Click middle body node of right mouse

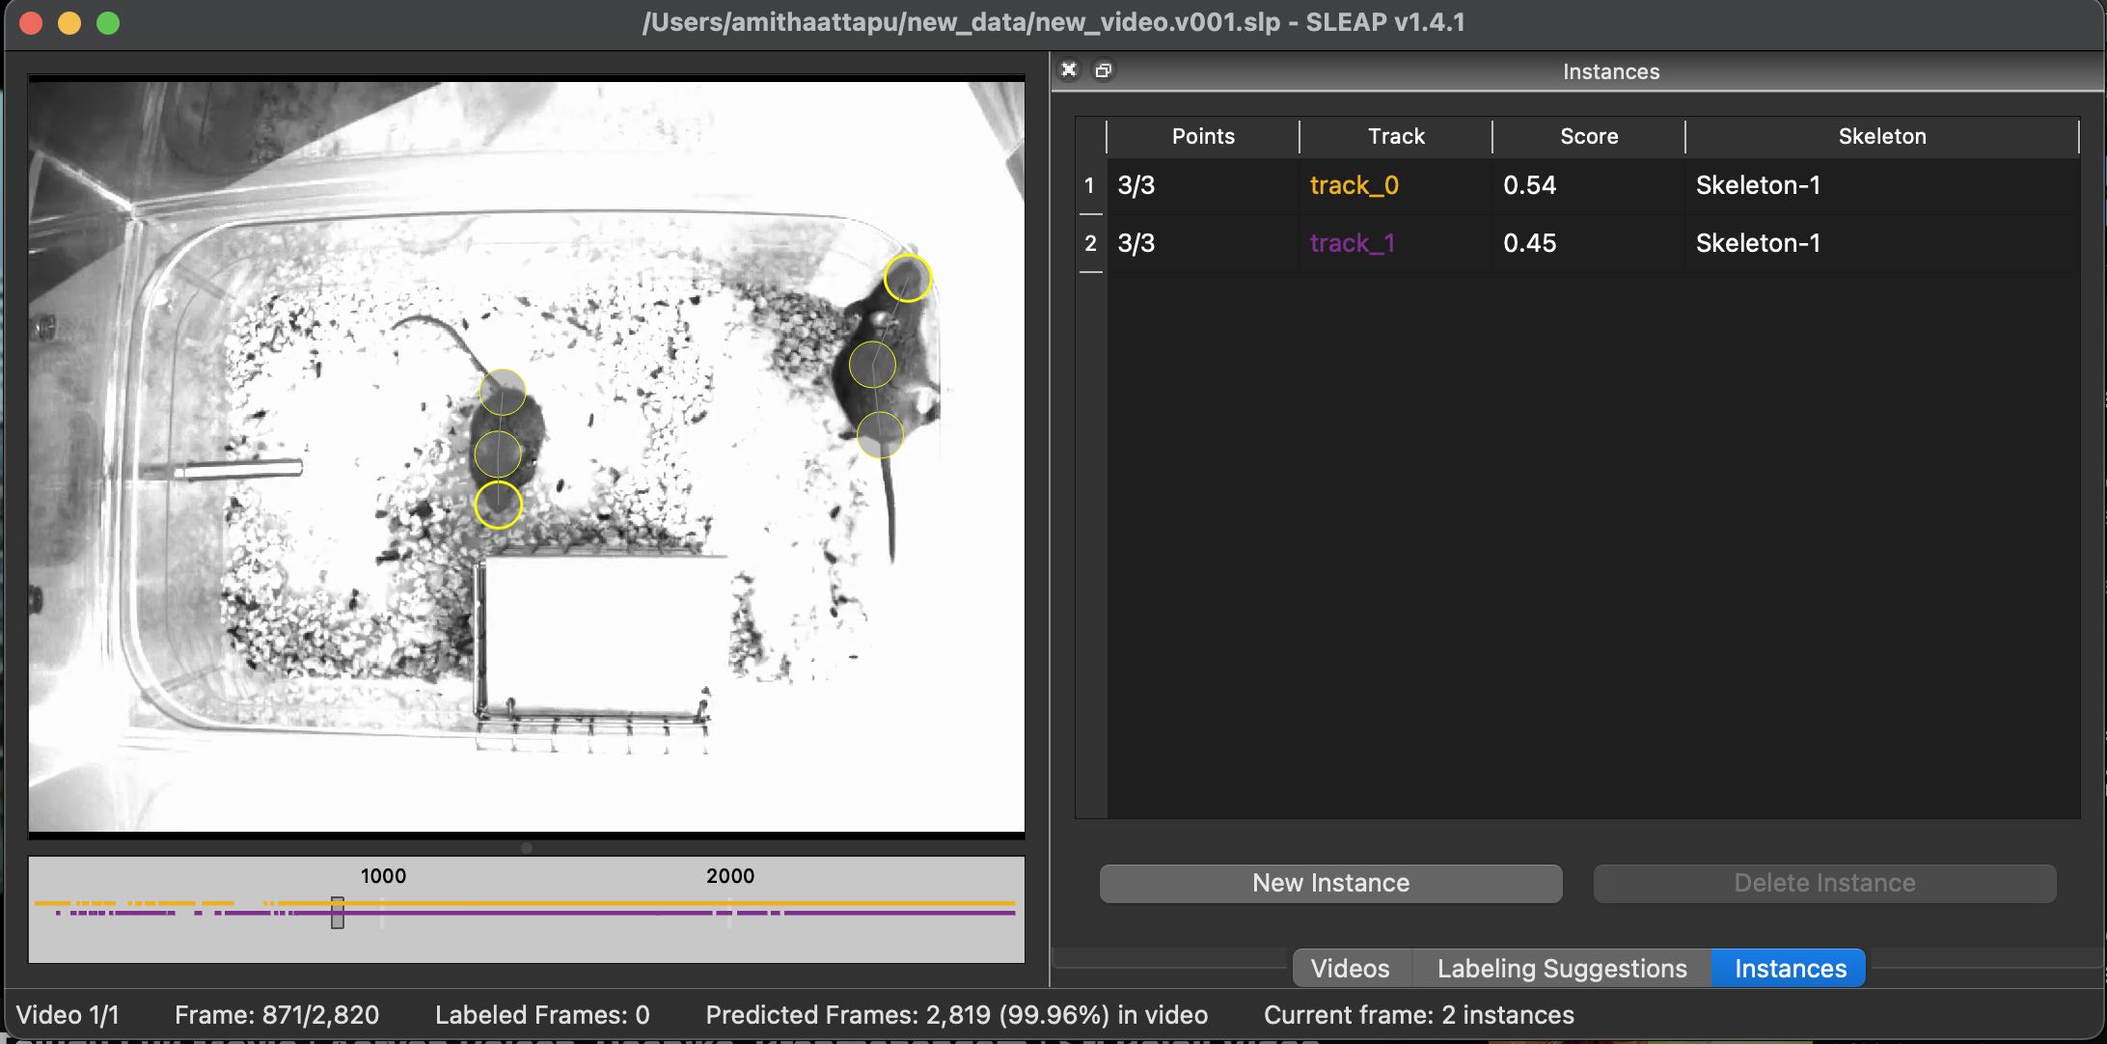click(872, 365)
